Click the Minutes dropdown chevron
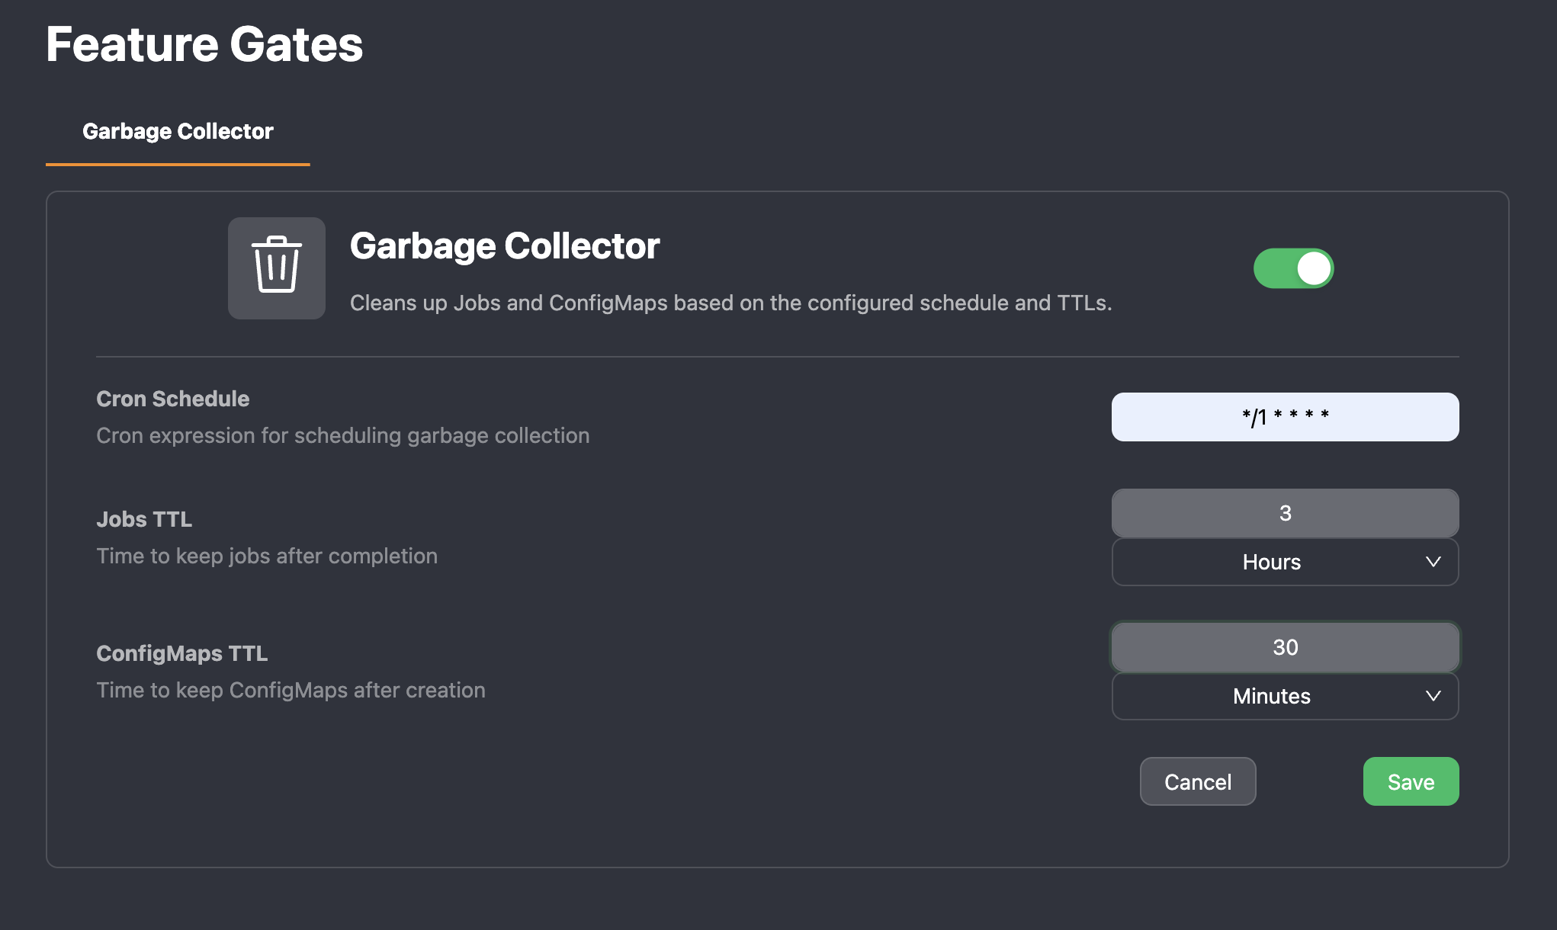The image size is (1557, 930). tap(1433, 696)
